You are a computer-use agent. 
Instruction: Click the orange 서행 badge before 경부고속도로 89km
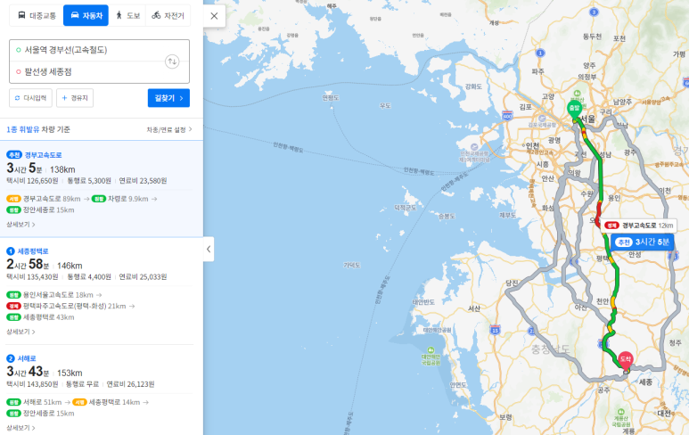13,199
